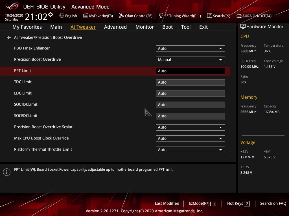Click the +3.3V value 3.248 V
The width and height of the screenshot is (289, 216).
[246, 173]
